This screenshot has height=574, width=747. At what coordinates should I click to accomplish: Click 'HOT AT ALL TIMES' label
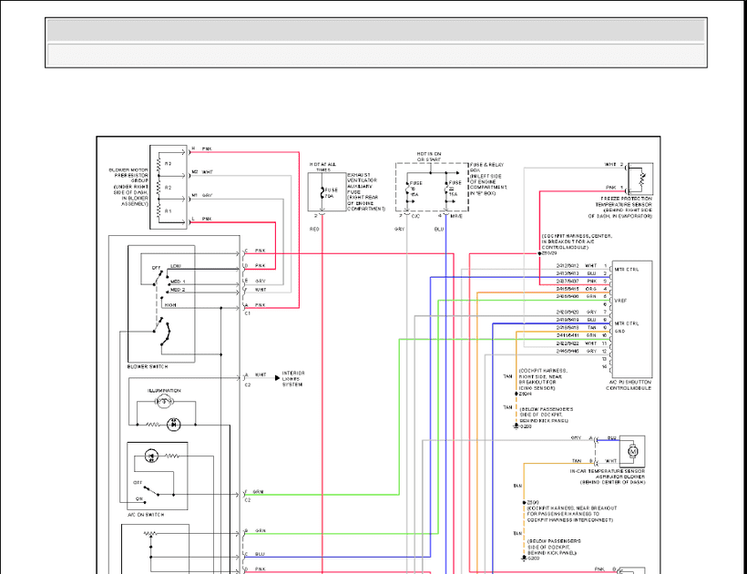click(x=323, y=167)
